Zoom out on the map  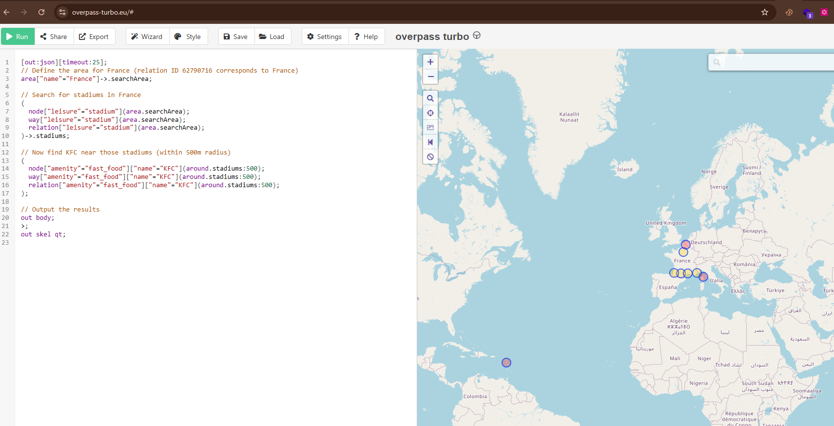[x=430, y=77]
